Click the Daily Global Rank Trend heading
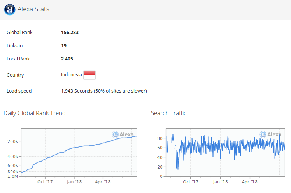The image size is (291, 193). point(35,113)
